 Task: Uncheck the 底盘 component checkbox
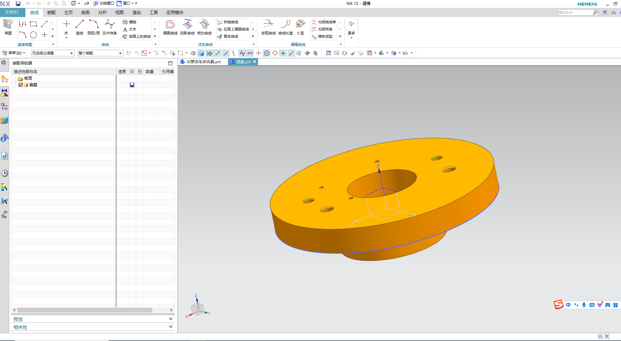tap(21, 85)
